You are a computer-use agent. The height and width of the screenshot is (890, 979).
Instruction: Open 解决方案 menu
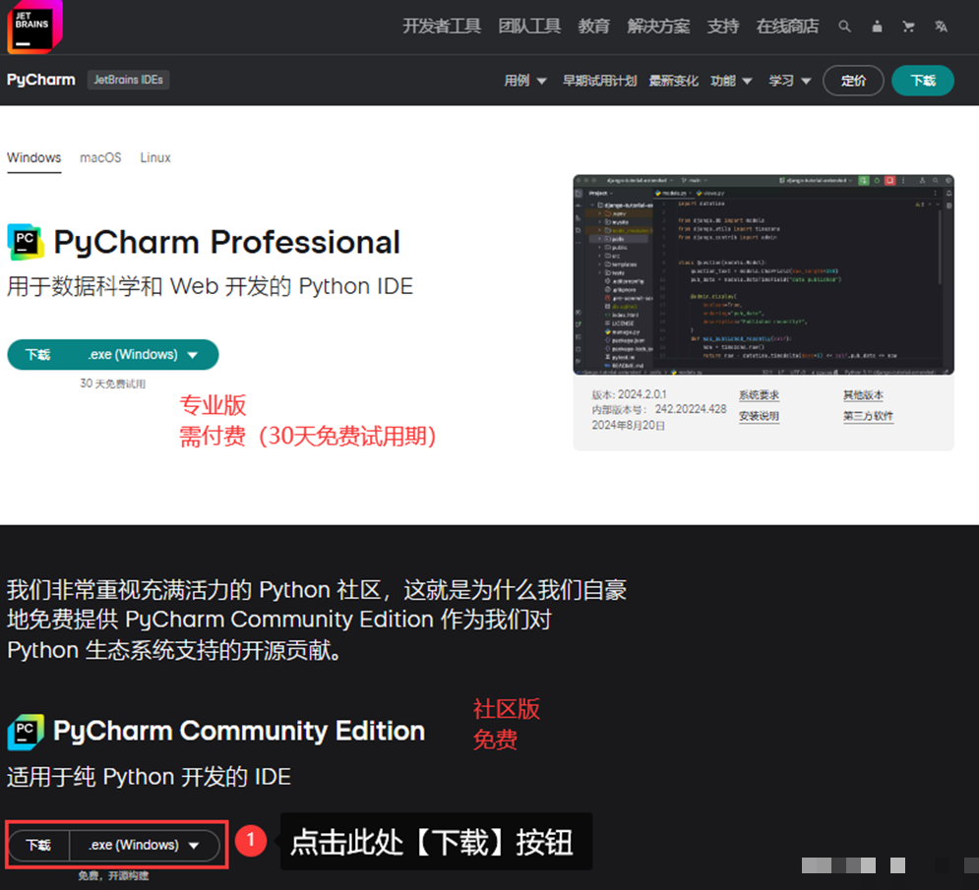pyautogui.click(x=658, y=27)
